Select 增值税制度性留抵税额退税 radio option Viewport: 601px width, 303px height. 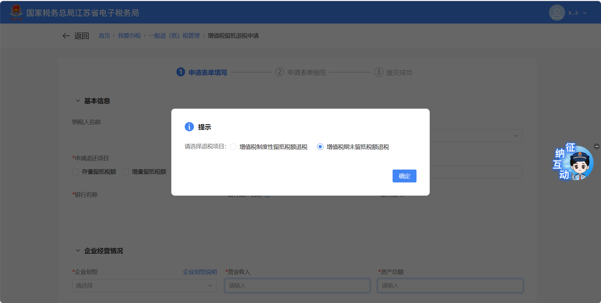(233, 147)
